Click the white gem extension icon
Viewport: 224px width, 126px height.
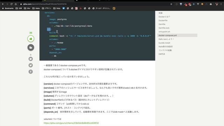click(x=181, y=4)
